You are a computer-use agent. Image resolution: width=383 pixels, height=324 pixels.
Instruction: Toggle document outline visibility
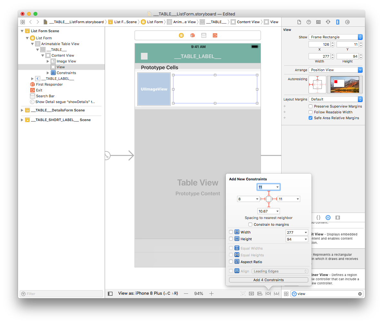(x=110, y=293)
